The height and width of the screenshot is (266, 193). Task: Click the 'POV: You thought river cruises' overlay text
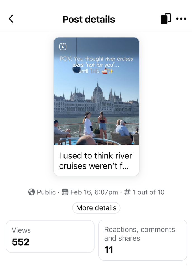pyautogui.click(x=96, y=59)
